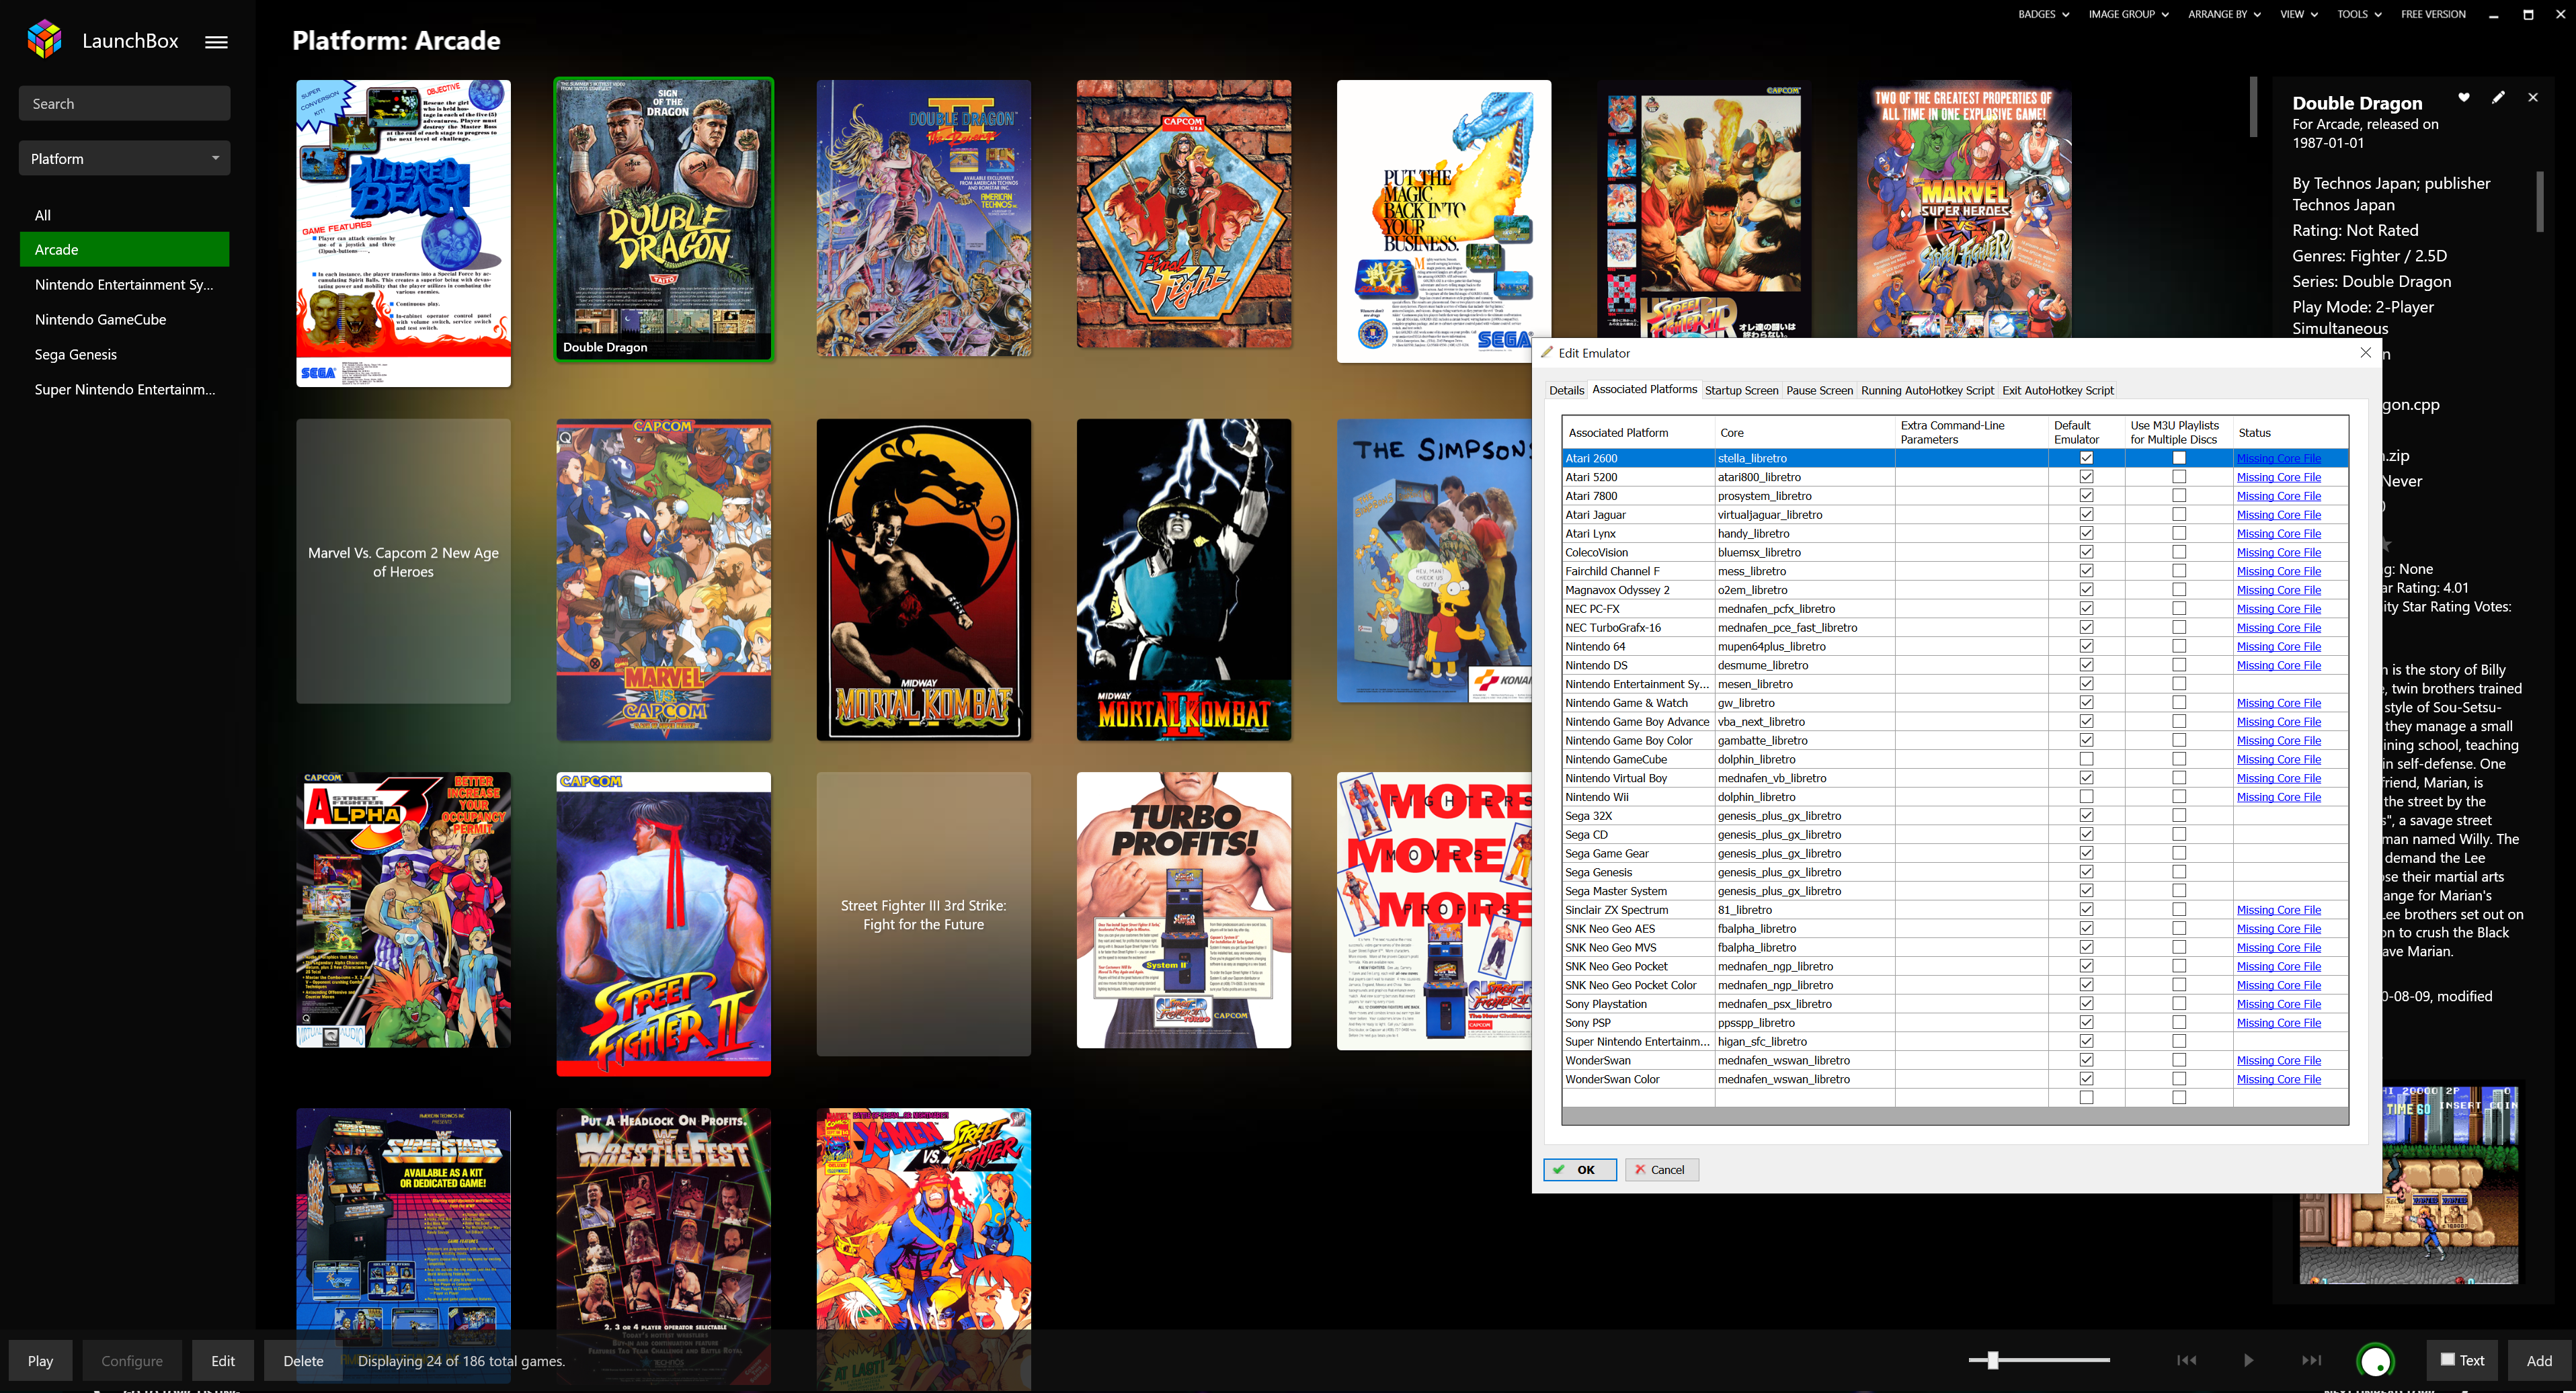Click the Free Version menu label
This screenshot has height=1393, width=2576.
point(2433,14)
